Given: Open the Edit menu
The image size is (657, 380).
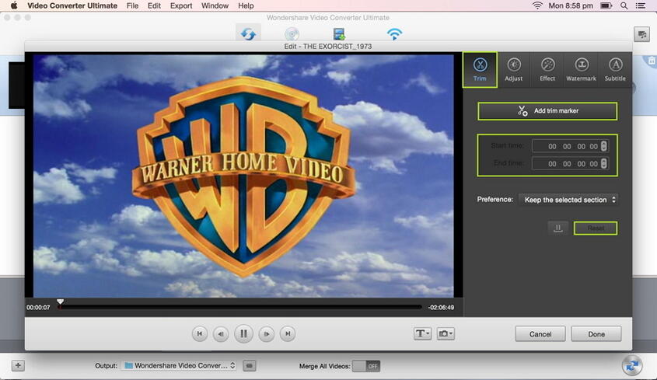Looking at the screenshot, I should coord(154,5).
